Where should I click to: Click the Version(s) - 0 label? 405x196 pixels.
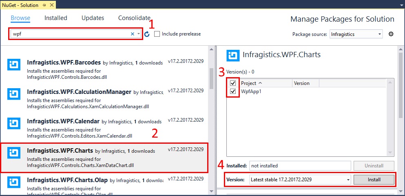[x=240, y=72]
